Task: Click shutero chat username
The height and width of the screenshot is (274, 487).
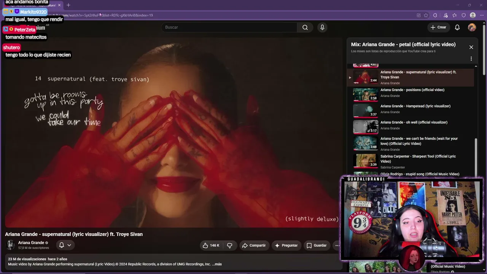Action: [11, 48]
